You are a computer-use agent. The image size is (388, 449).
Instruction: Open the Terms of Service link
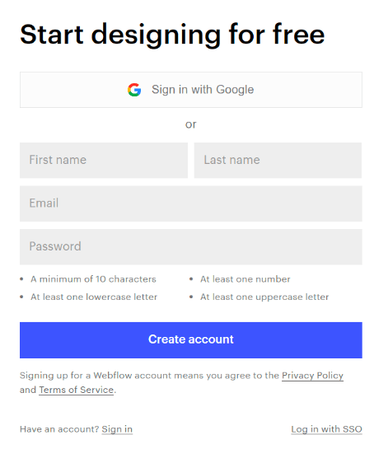pos(76,390)
